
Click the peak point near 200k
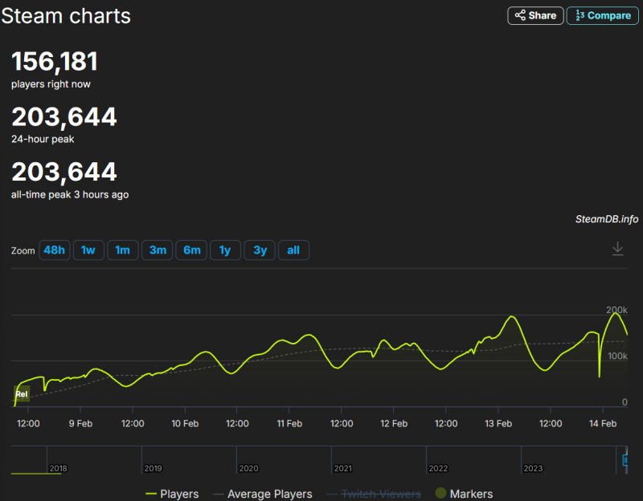click(x=616, y=313)
